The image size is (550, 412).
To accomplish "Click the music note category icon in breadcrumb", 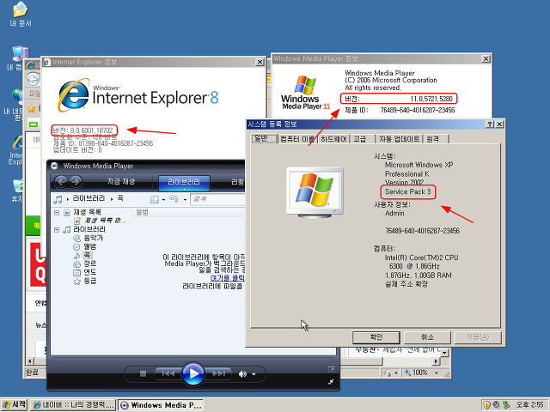I will click(58, 199).
